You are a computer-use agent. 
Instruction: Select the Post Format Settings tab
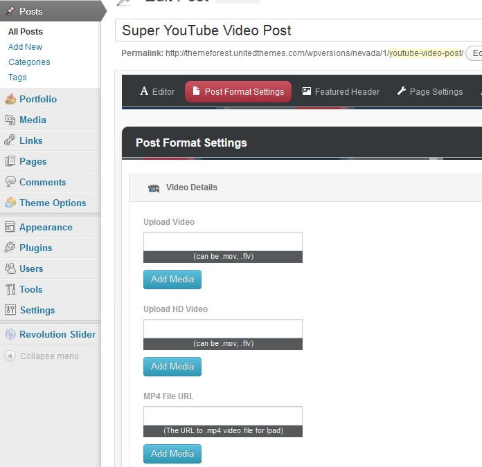238,91
